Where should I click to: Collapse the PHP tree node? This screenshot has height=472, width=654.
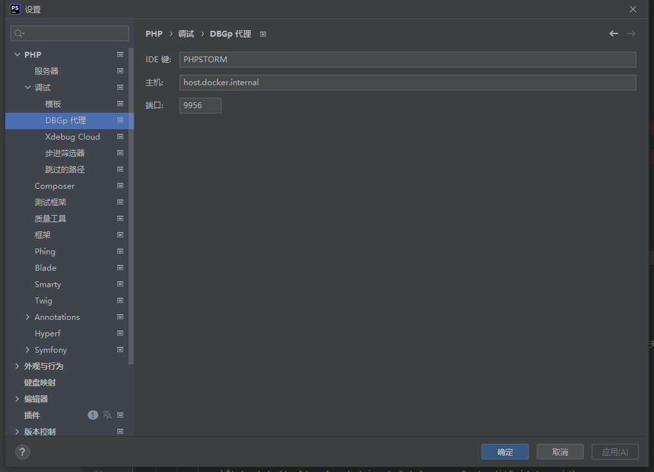[17, 54]
